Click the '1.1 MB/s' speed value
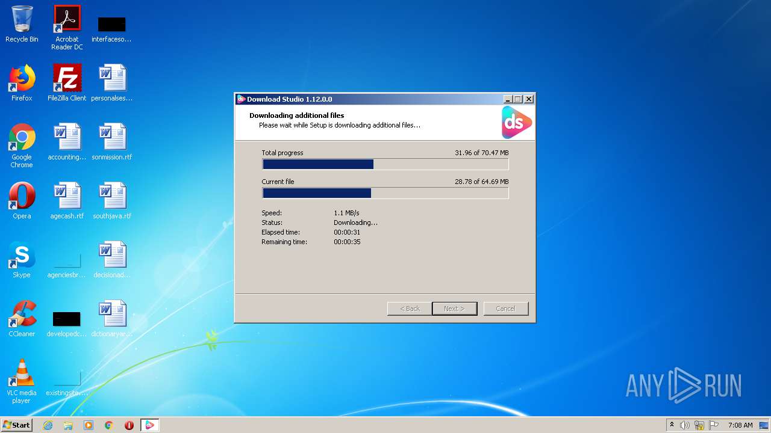The width and height of the screenshot is (771, 433). (x=346, y=213)
